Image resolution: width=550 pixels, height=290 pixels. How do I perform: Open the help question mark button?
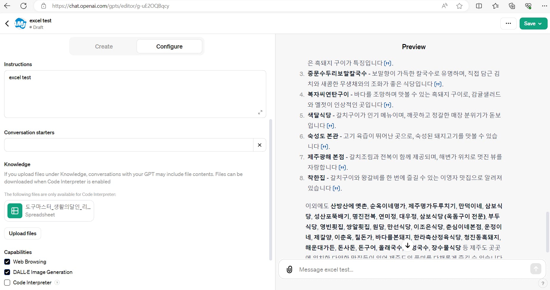(543, 283)
